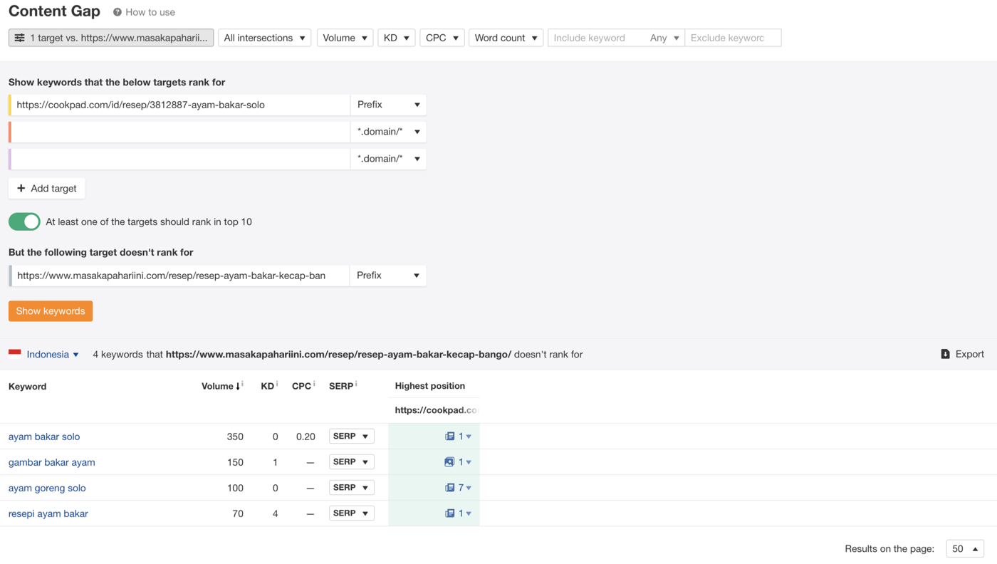The height and width of the screenshot is (564, 997).
Task: Focus the second empty target field
Action: point(179,132)
